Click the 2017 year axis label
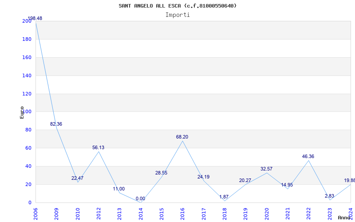This screenshot has width=355, height=222. point(204,214)
